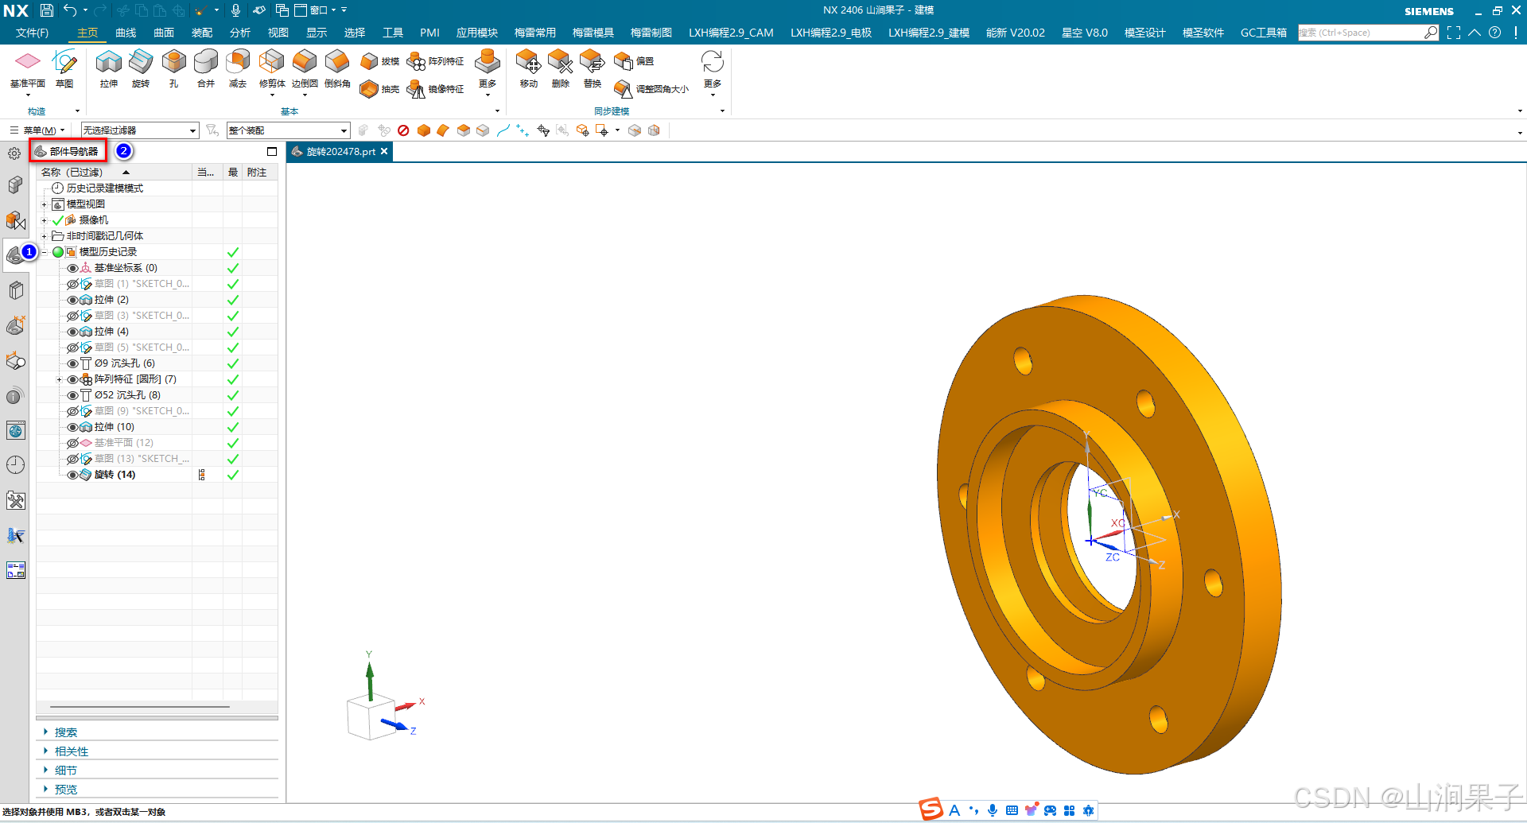The image size is (1527, 823).
Task: Expand the 摄像机 tree node
Action: pyautogui.click(x=45, y=220)
